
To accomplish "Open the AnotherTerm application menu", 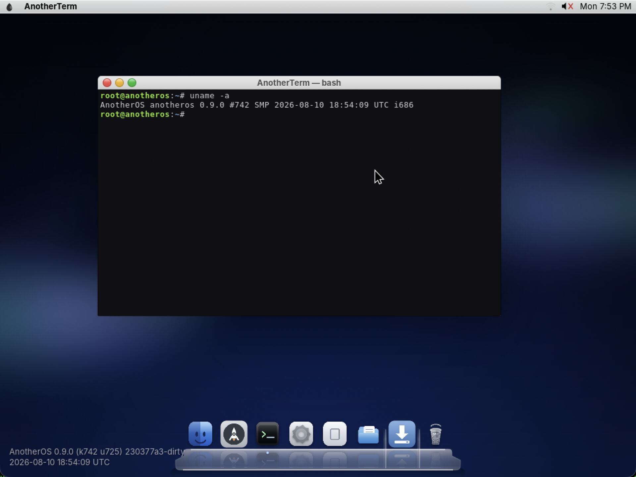I will (x=50, y=6).
